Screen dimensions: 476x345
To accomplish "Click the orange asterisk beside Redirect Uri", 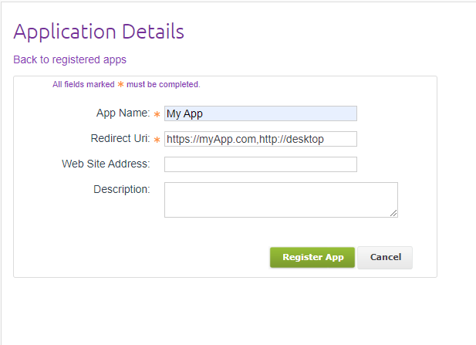I will tap(157, 140).
